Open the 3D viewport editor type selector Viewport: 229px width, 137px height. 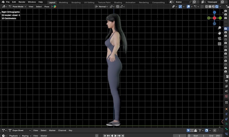[x=4, y=7]
